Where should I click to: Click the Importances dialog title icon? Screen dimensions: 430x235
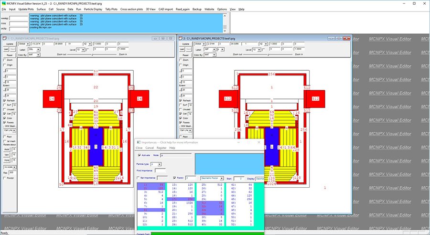[139, 142]
